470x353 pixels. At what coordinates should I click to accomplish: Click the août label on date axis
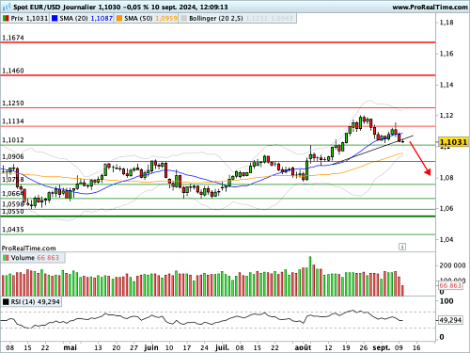(303, 347)
